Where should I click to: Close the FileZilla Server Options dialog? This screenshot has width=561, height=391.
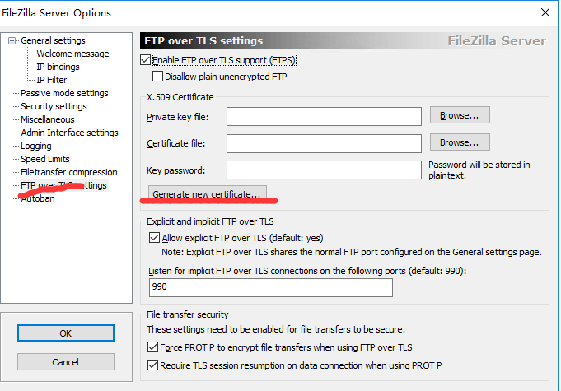click(x=544, y=12)
